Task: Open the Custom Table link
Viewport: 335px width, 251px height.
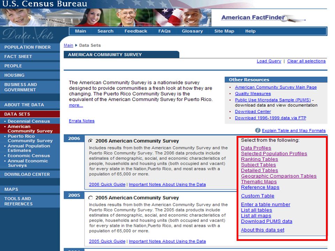Action: [258, 196]
